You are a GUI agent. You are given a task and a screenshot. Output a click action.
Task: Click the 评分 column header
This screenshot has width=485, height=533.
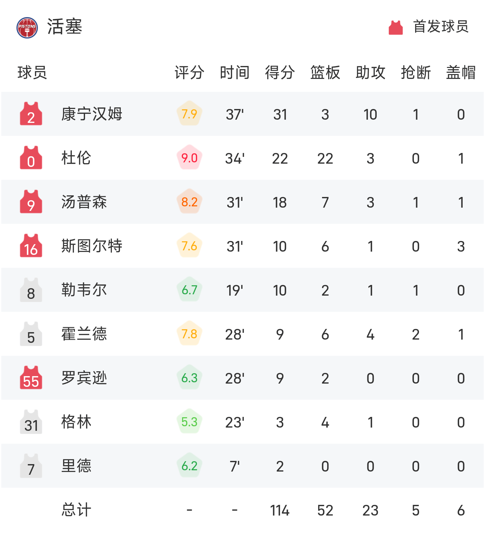tap(189, 72)
